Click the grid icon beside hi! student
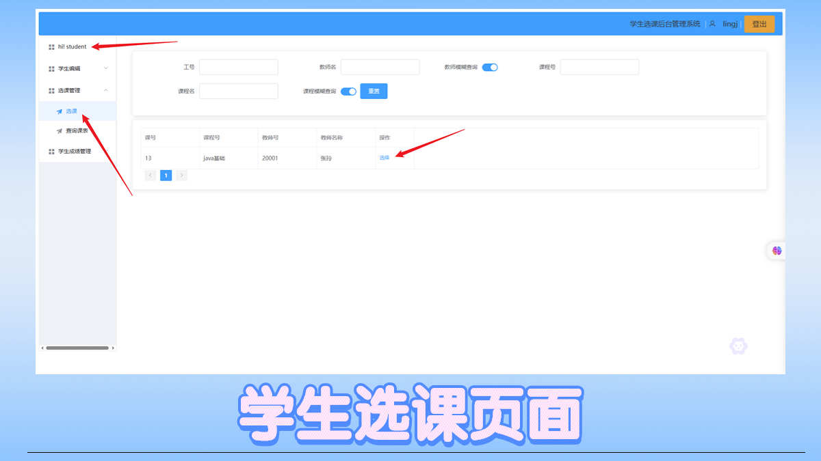The width and height of the screenshot is (821, 461). 51,47
